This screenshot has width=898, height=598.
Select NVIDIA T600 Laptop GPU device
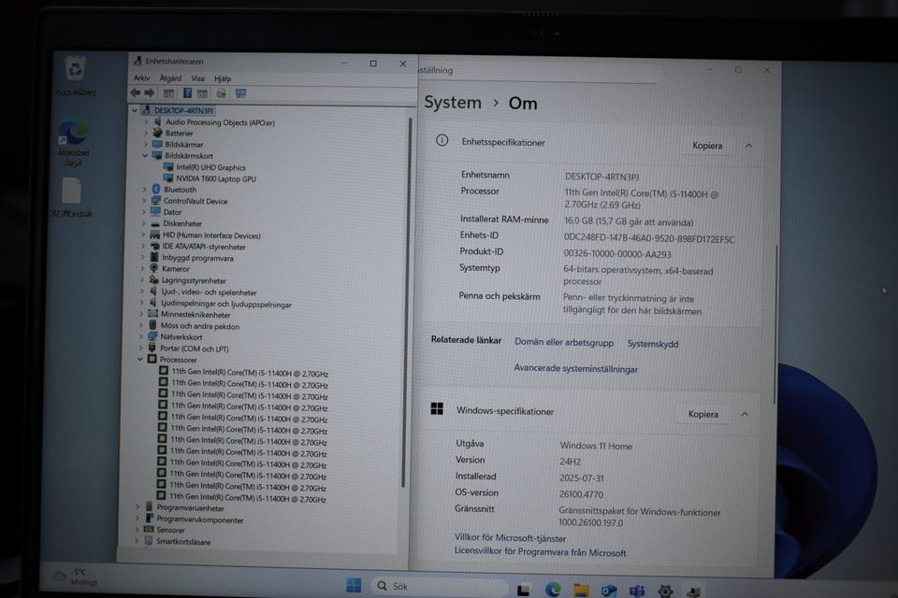pos(215,178)
